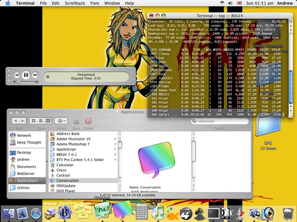Viewport: 297px width, 222px height.
Task: Switch Finder to list view
Action: tap(41, 120)
